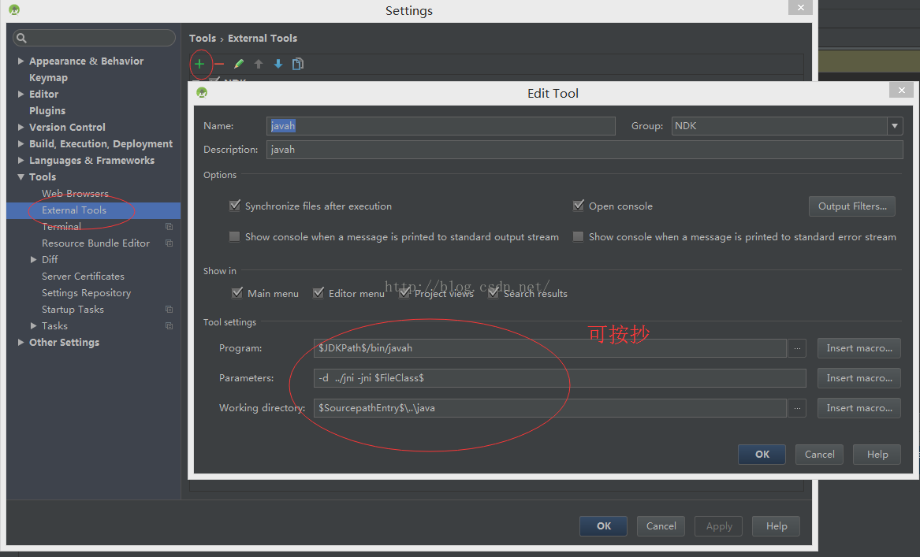Click Tools in the breadcrumb header

tap(203, 38)
